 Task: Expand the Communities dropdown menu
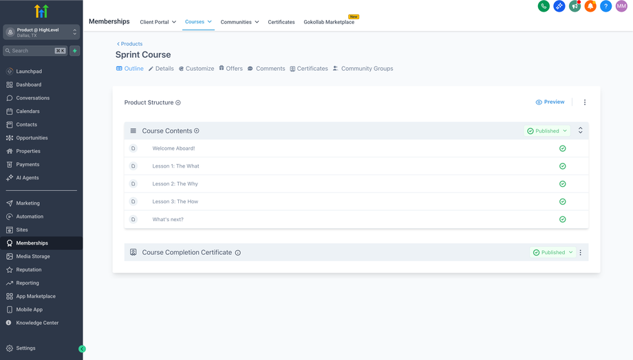pos(239,22)
